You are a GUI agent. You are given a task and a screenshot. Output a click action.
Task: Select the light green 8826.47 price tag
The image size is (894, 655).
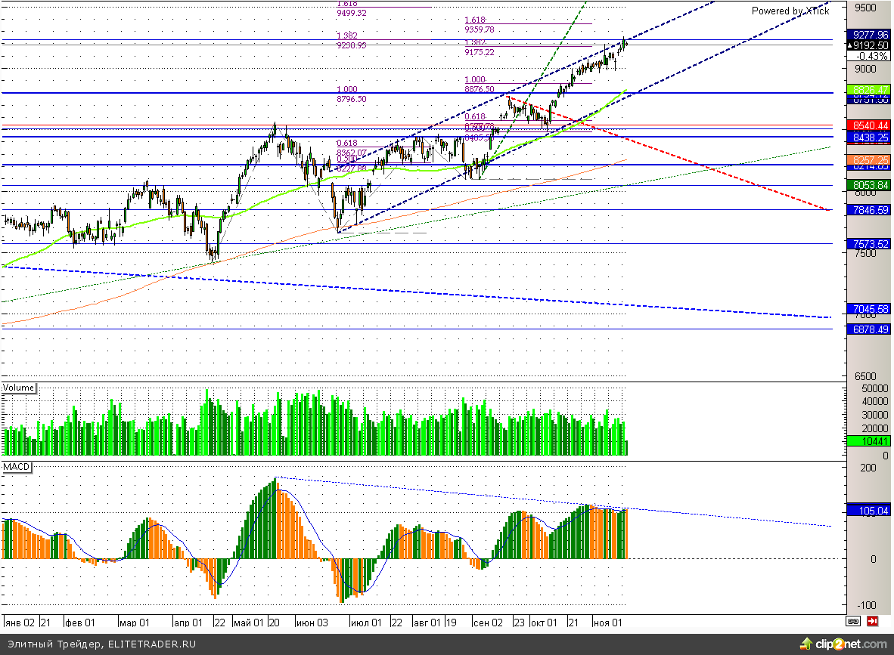pyautogui.click(x=868, y=89)
